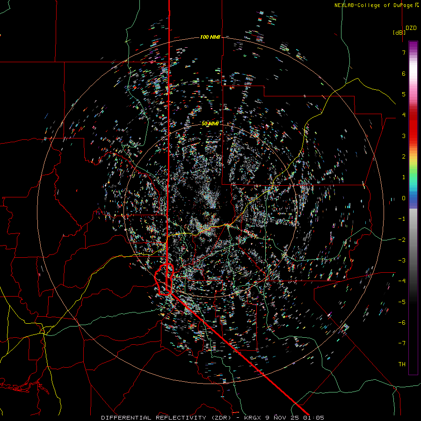The height and width of the screenshot is (421, 421).
Task: Click the DZD legend title
Action: coord(411,28)
